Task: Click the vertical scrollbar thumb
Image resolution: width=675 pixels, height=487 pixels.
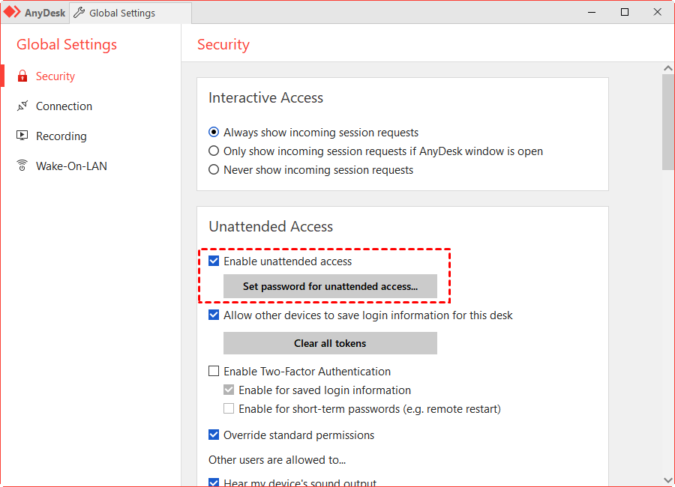Action: pyautogui.click(x=668, y=122)
